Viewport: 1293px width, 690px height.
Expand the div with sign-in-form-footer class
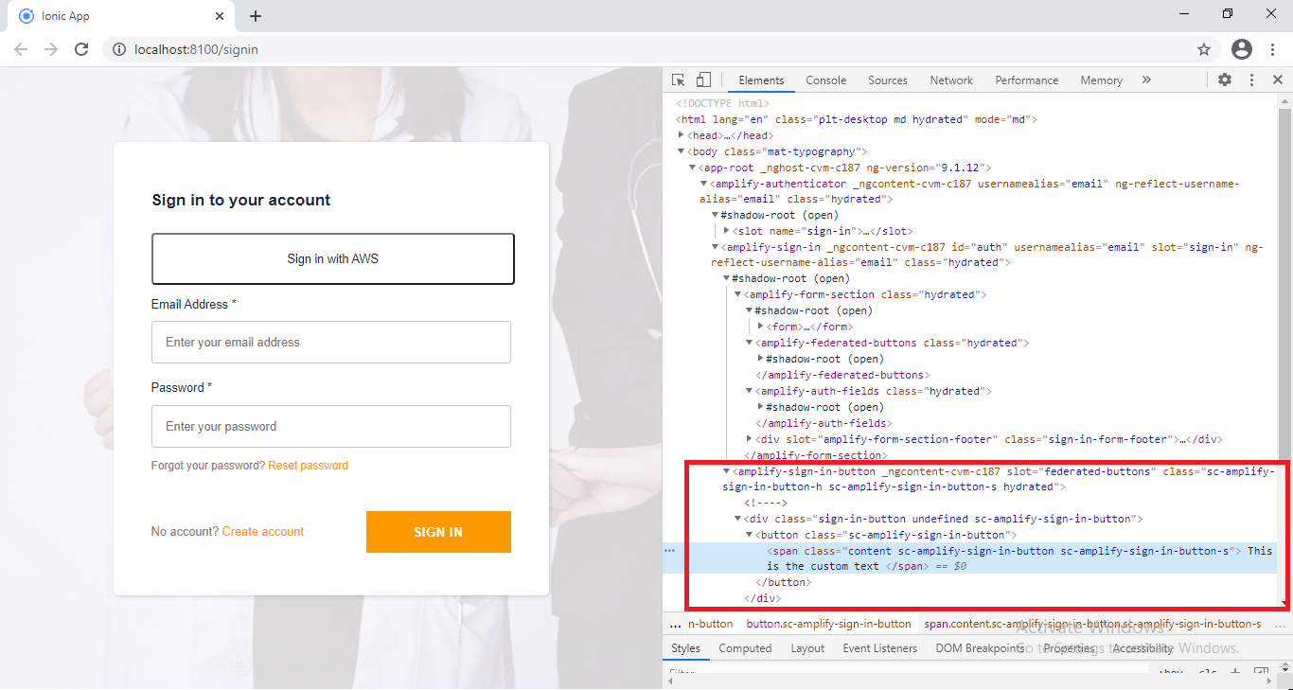(750, 438)
